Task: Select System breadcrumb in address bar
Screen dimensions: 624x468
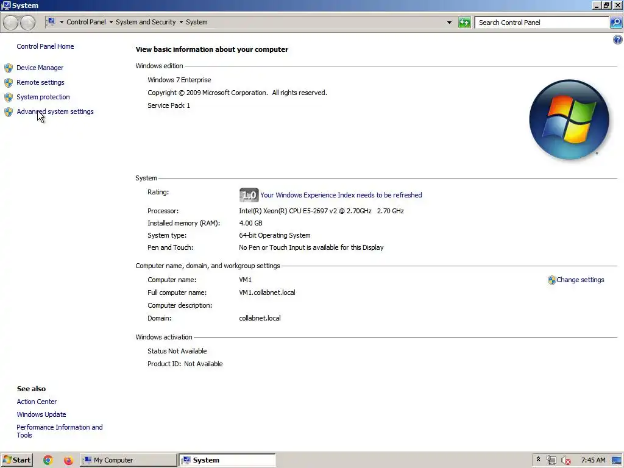Action: tap(197, 23)
